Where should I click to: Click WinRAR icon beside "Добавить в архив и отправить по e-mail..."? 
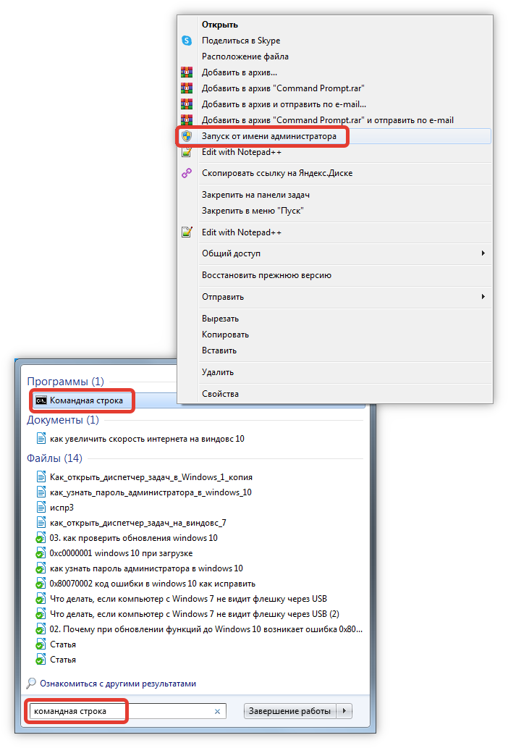pos(187,104)
